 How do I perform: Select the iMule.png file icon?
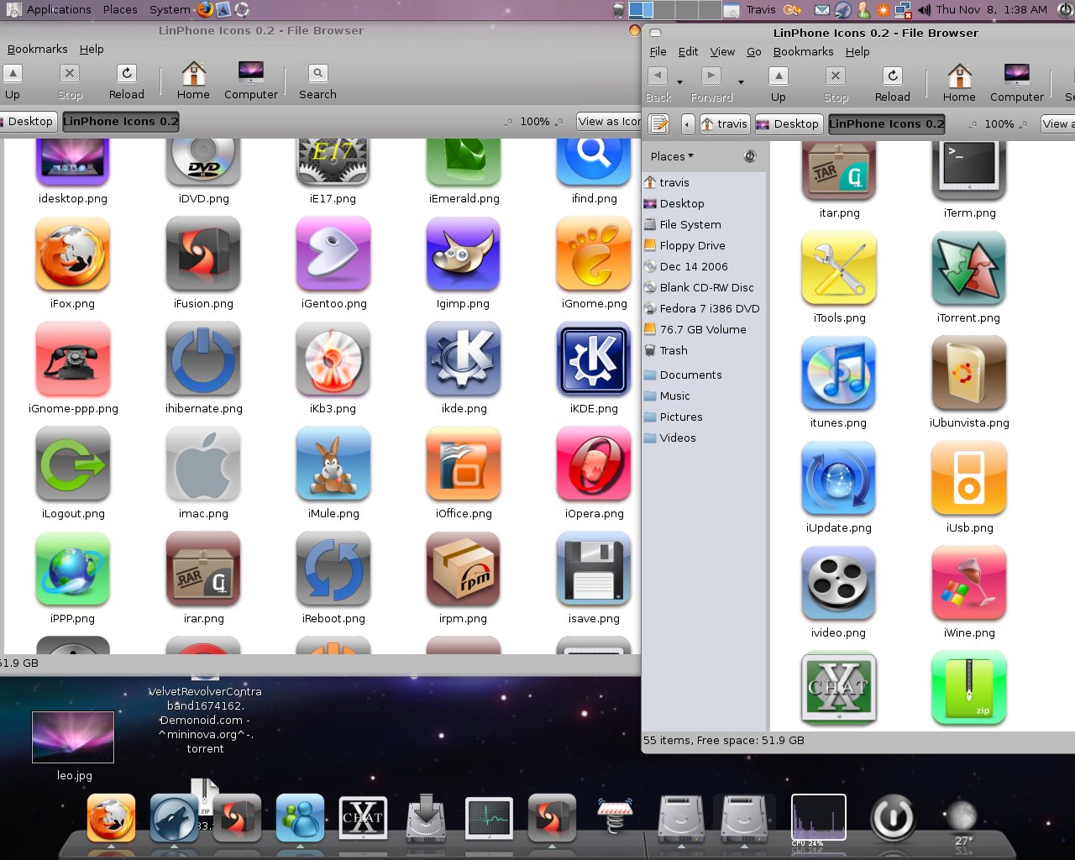click(333, 464)
